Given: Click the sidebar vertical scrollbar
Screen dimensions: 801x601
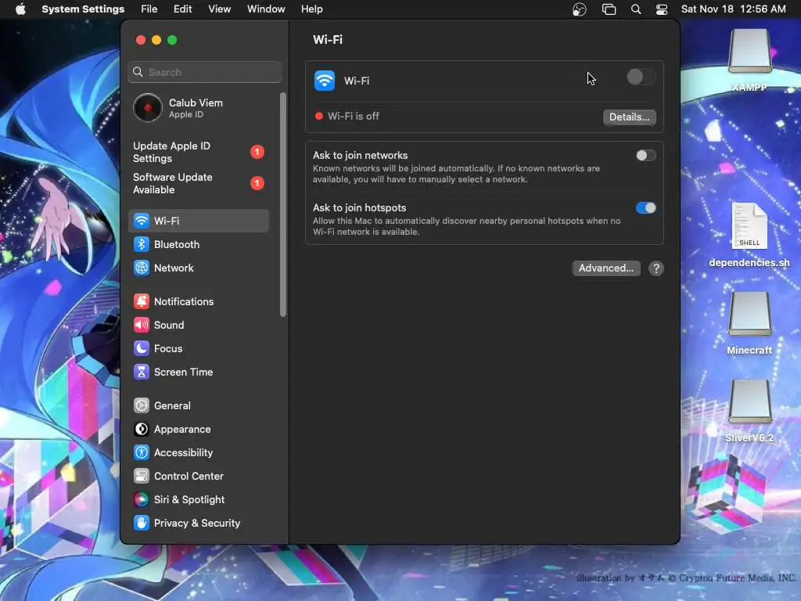Looking at the screenshot, I should (x=283, y=204).
